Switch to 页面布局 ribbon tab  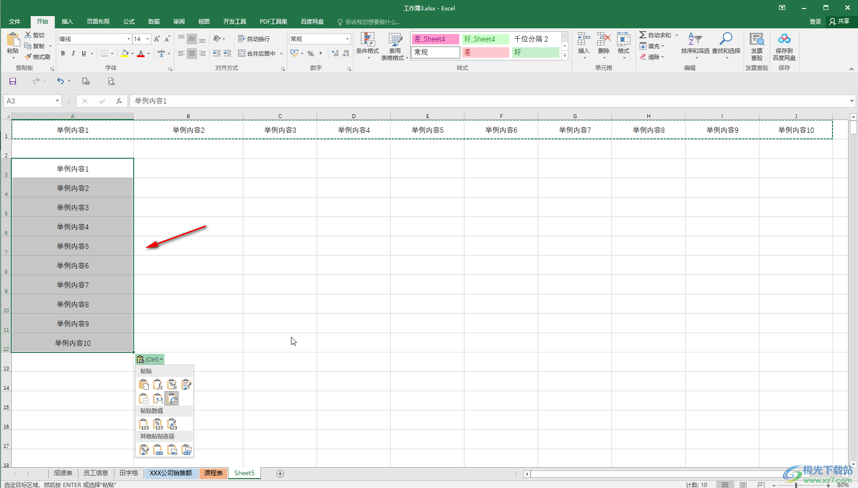98,22
